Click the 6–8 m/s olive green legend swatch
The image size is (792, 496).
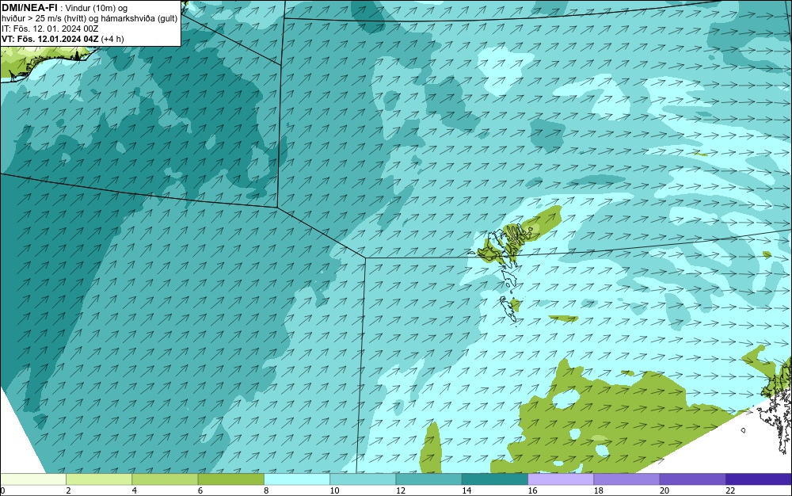(x=230, y=479)
